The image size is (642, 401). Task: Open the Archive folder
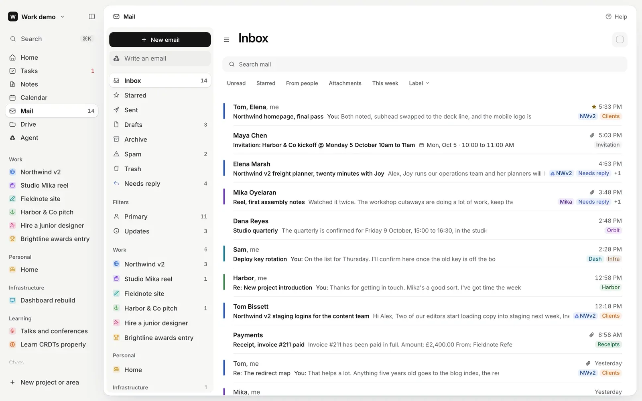160,140
